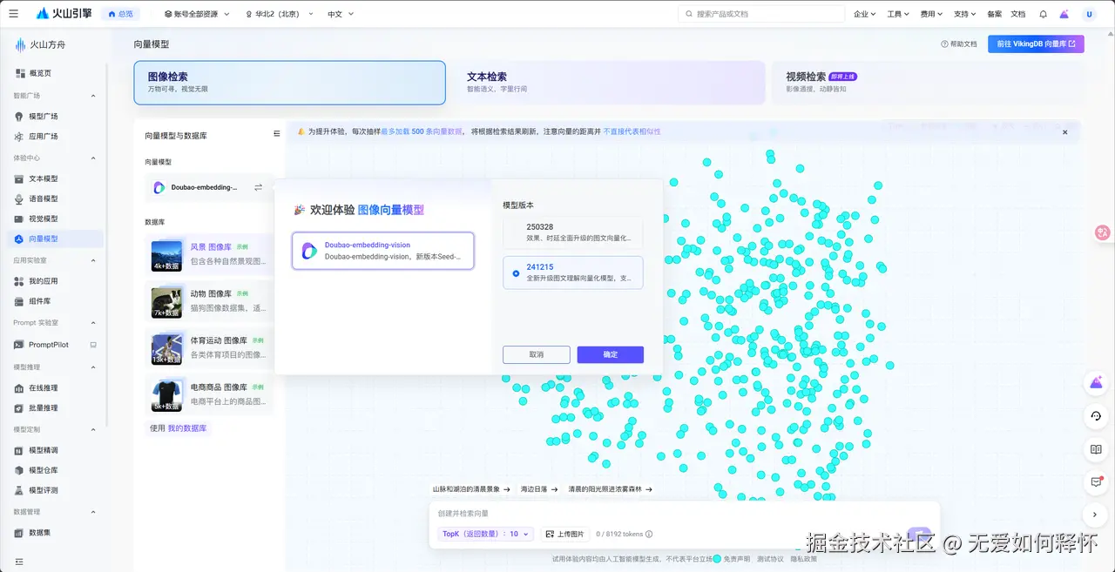The width and height of the screenshot is (1115, 572).
Task: Expand the right-side floating panel arrow
Action: 1097,515
